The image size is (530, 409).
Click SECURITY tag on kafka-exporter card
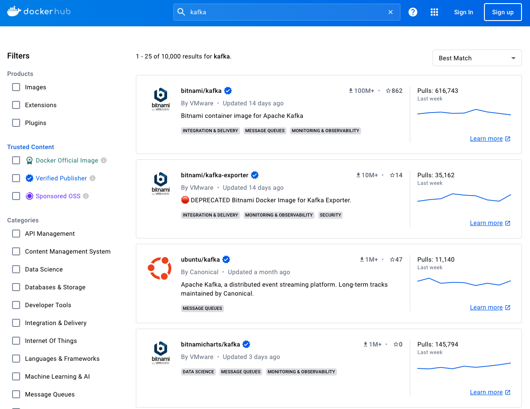(x=330, y=215)
